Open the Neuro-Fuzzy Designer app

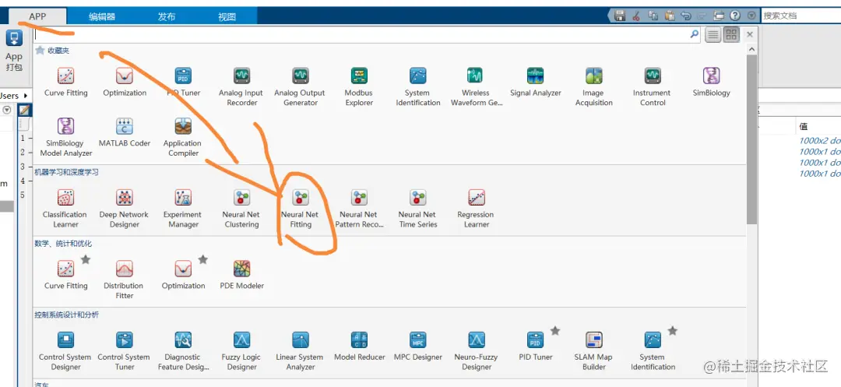point(477,351)
